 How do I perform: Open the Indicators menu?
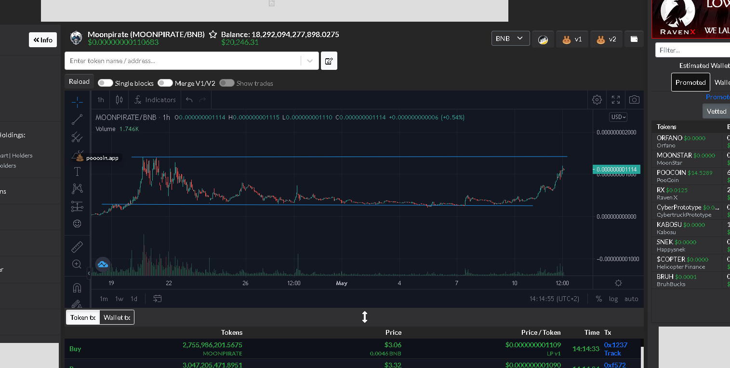click(155, 100)
